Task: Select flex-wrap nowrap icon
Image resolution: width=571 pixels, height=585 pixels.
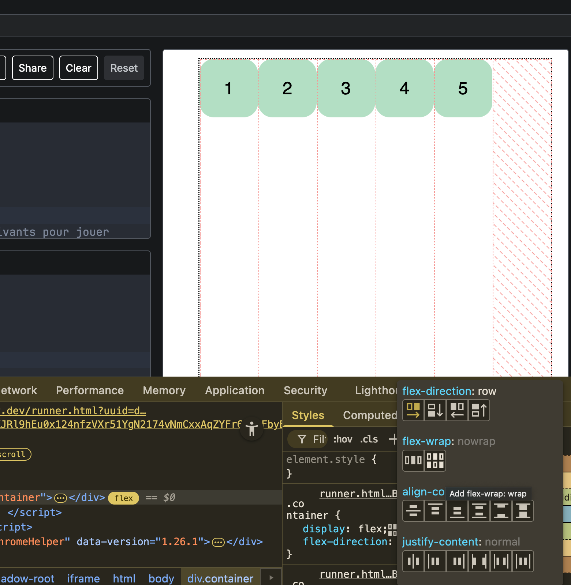Action: point(413,460)
